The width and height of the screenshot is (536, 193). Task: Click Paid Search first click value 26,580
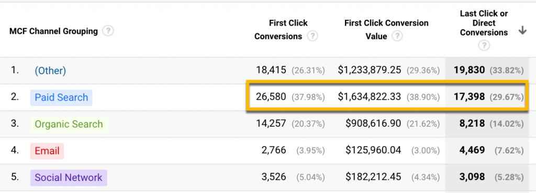tap(271, 97)
